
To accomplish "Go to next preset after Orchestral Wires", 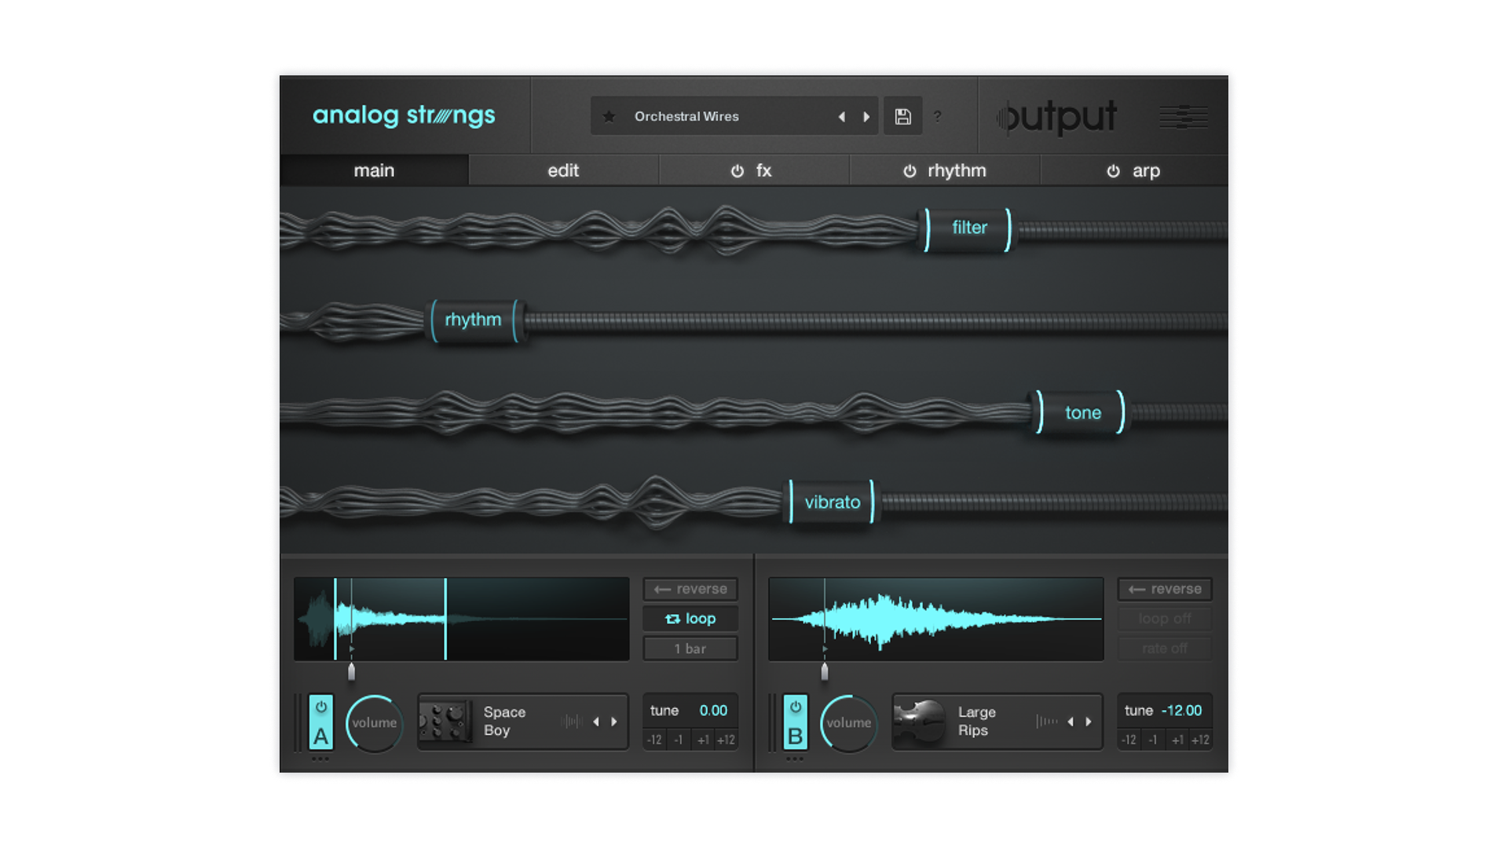I will pyautogui.click(x=866, y=117).
